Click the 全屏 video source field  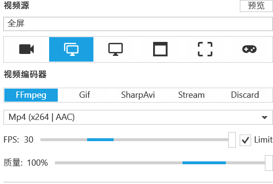point(138,24)
